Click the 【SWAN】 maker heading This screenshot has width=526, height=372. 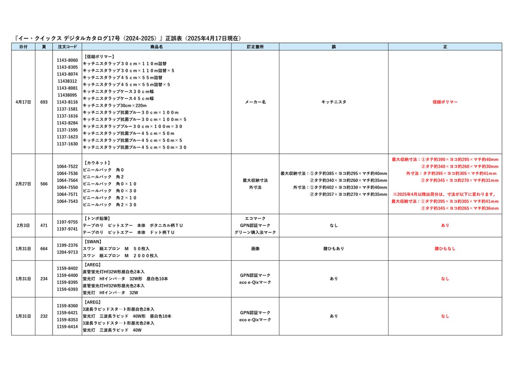click(93, 242)
